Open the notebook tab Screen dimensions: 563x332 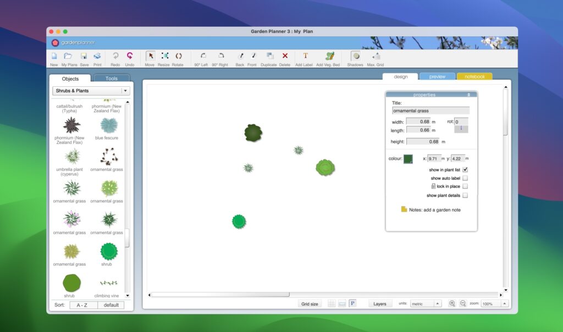coord(474,76)
